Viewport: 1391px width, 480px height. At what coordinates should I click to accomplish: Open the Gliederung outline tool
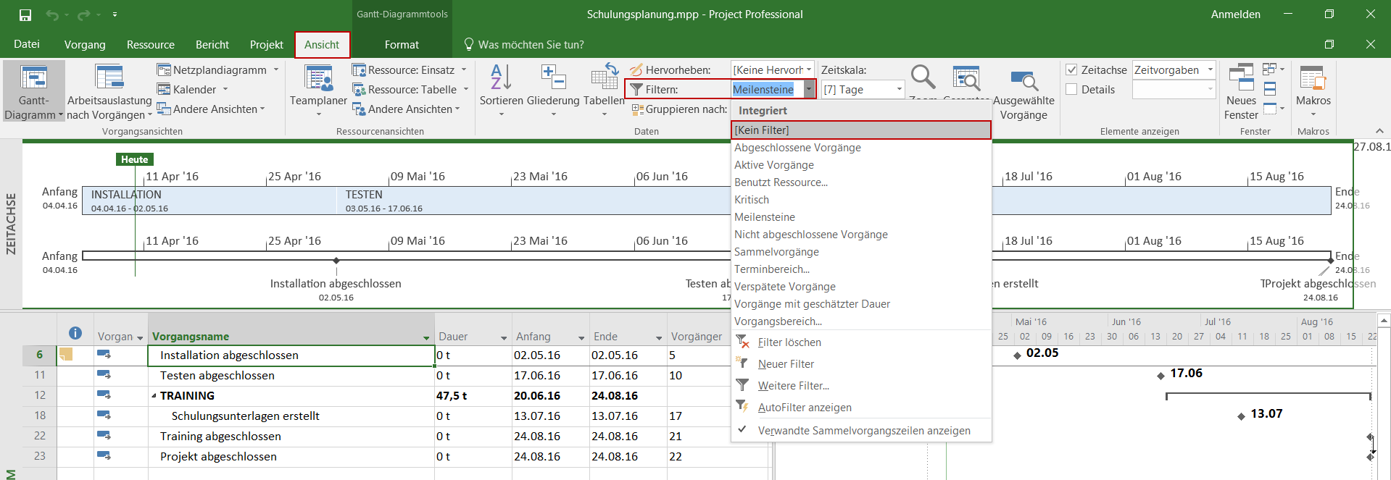click(553, 78)
